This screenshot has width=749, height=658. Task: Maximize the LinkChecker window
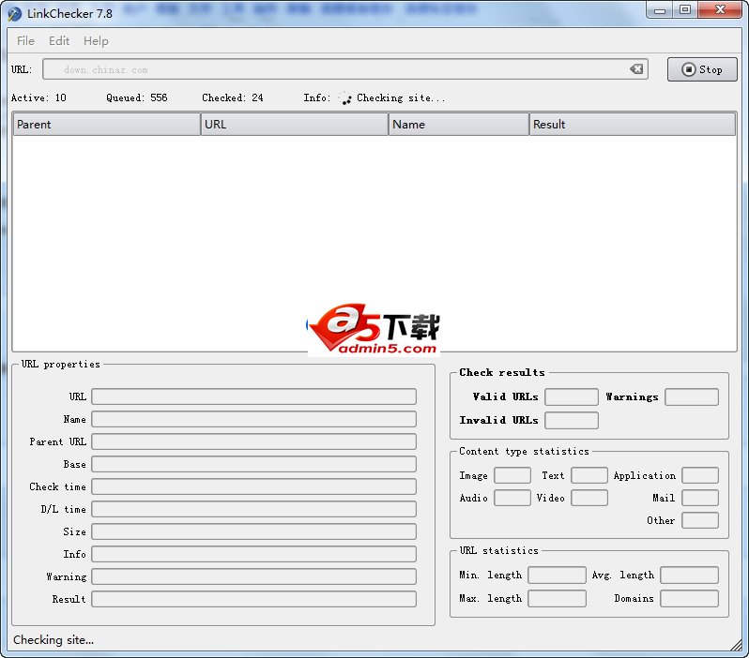(x=685, y=10)
